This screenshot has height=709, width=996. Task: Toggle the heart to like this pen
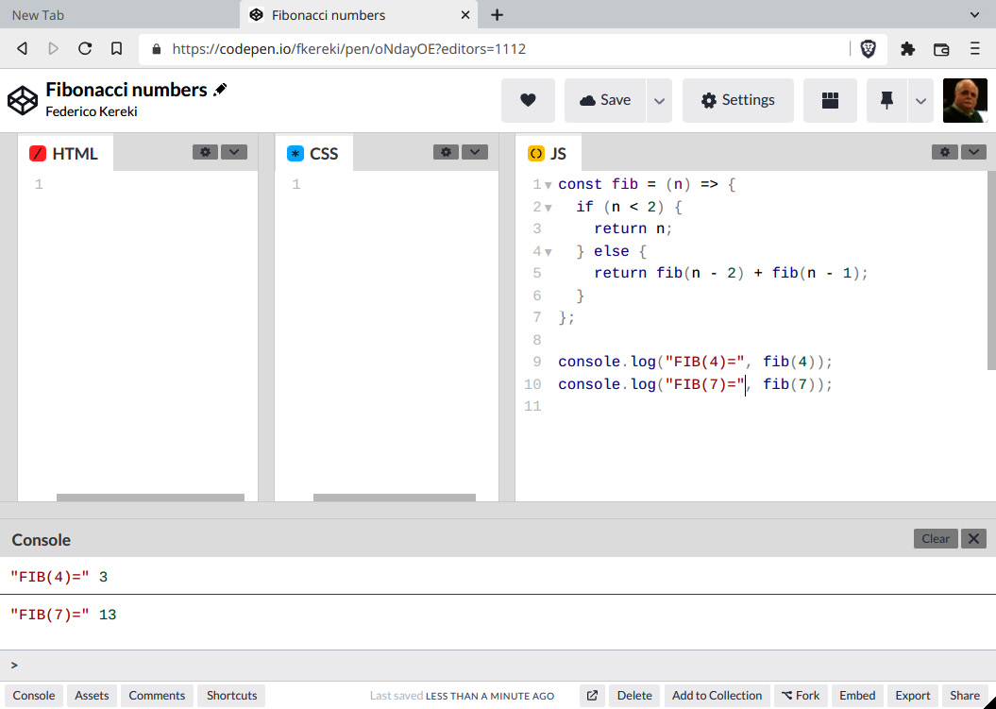pyautogui.click(x=528, y=99)
